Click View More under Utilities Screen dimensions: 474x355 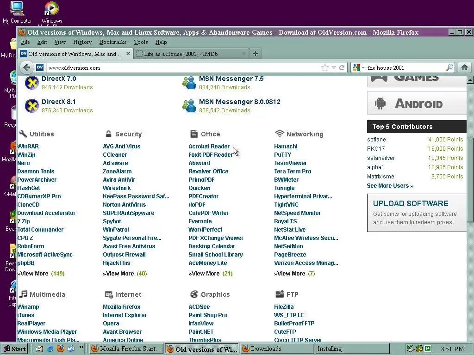[x=41, y=274]
